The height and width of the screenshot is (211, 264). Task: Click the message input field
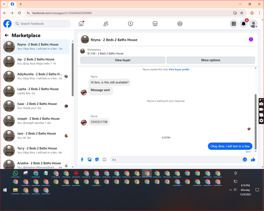click(176, 159)
